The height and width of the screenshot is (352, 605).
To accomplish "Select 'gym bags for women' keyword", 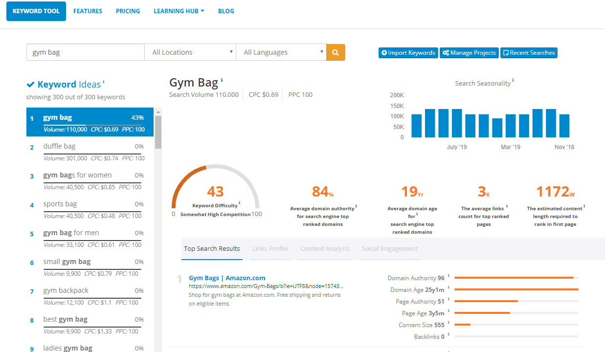I will [x=90, y=180].
